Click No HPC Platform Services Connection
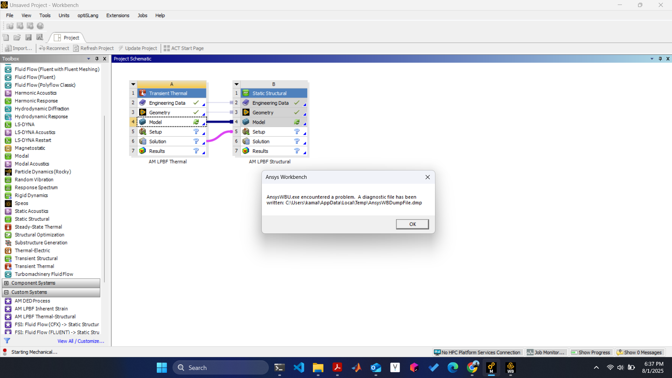The height and width of the screenshot is (378, 672). pos(477,352)
